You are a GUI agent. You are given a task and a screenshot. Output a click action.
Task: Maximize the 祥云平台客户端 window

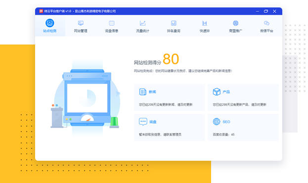(266, 11)
